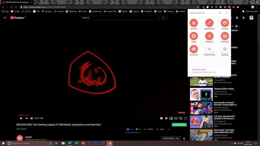The height and width of the screenshot is (146, 260).
Task: Enter fullscreen mode
Action: click(x=186, y=118)
